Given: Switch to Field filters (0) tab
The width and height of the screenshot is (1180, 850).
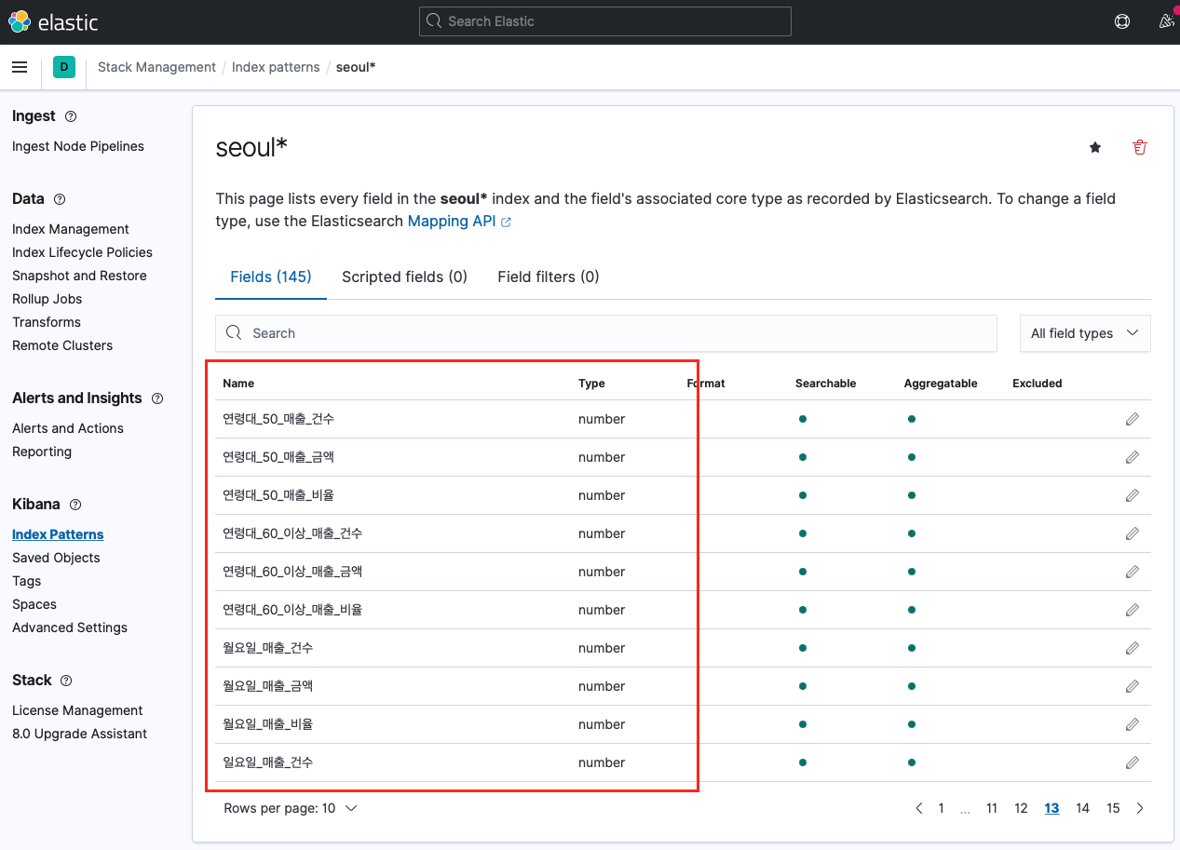Looking at the screenshot, I should click(x=549, y=277).
